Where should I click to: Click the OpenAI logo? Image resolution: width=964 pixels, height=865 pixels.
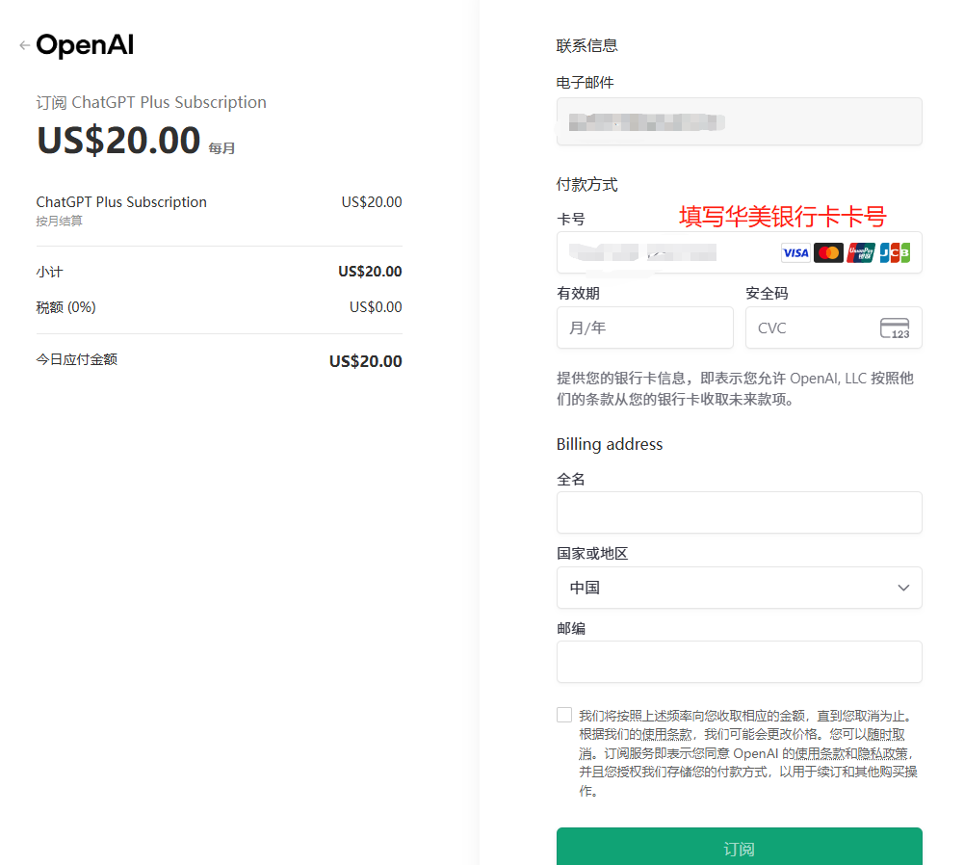pyautogui.click(x=85, y=45)
